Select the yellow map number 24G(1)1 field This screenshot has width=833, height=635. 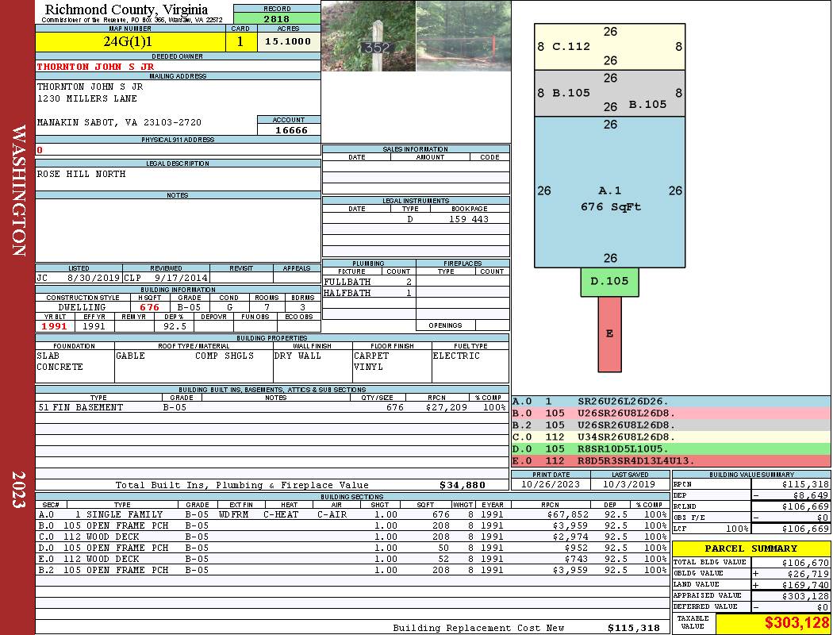pos(130,42)
